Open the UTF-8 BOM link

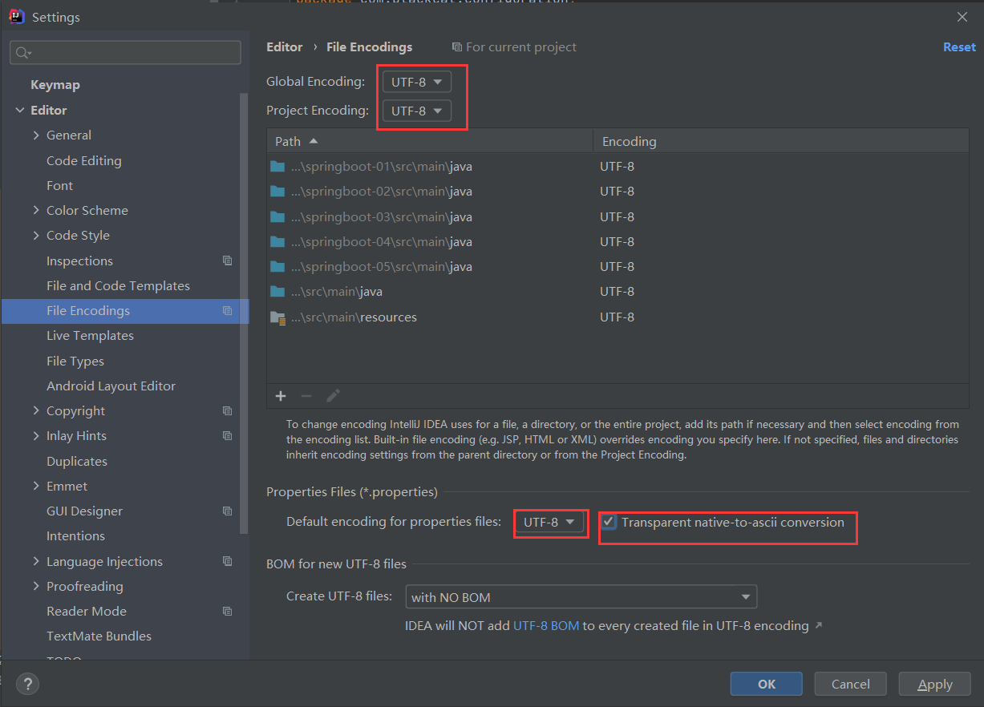546,625
